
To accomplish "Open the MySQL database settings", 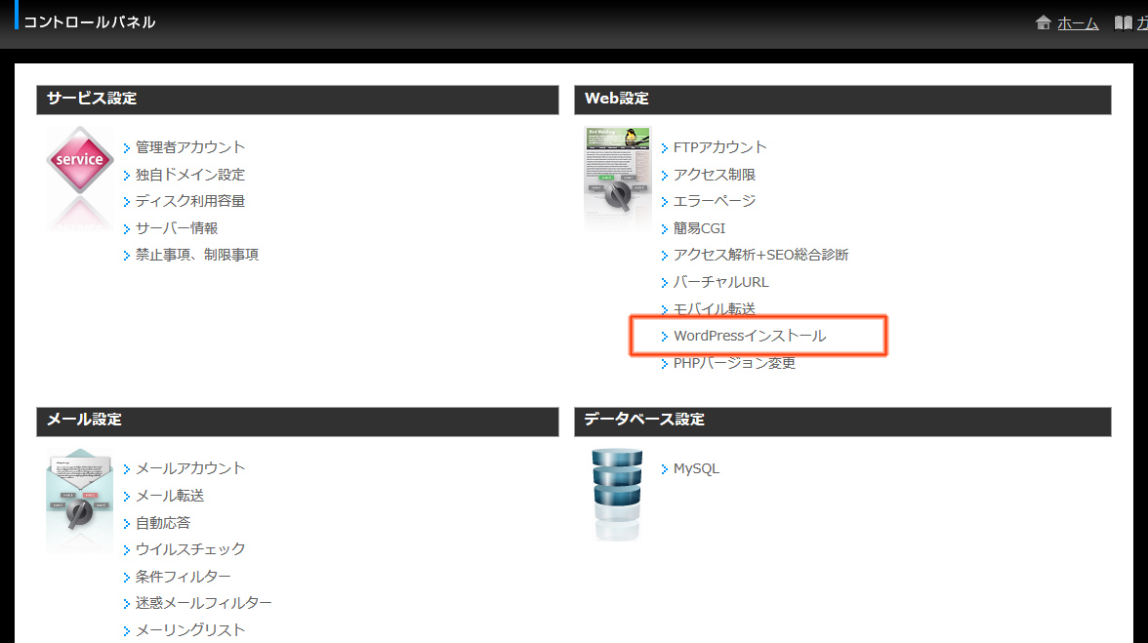I will pyautogui.click(x=696, y=468).
